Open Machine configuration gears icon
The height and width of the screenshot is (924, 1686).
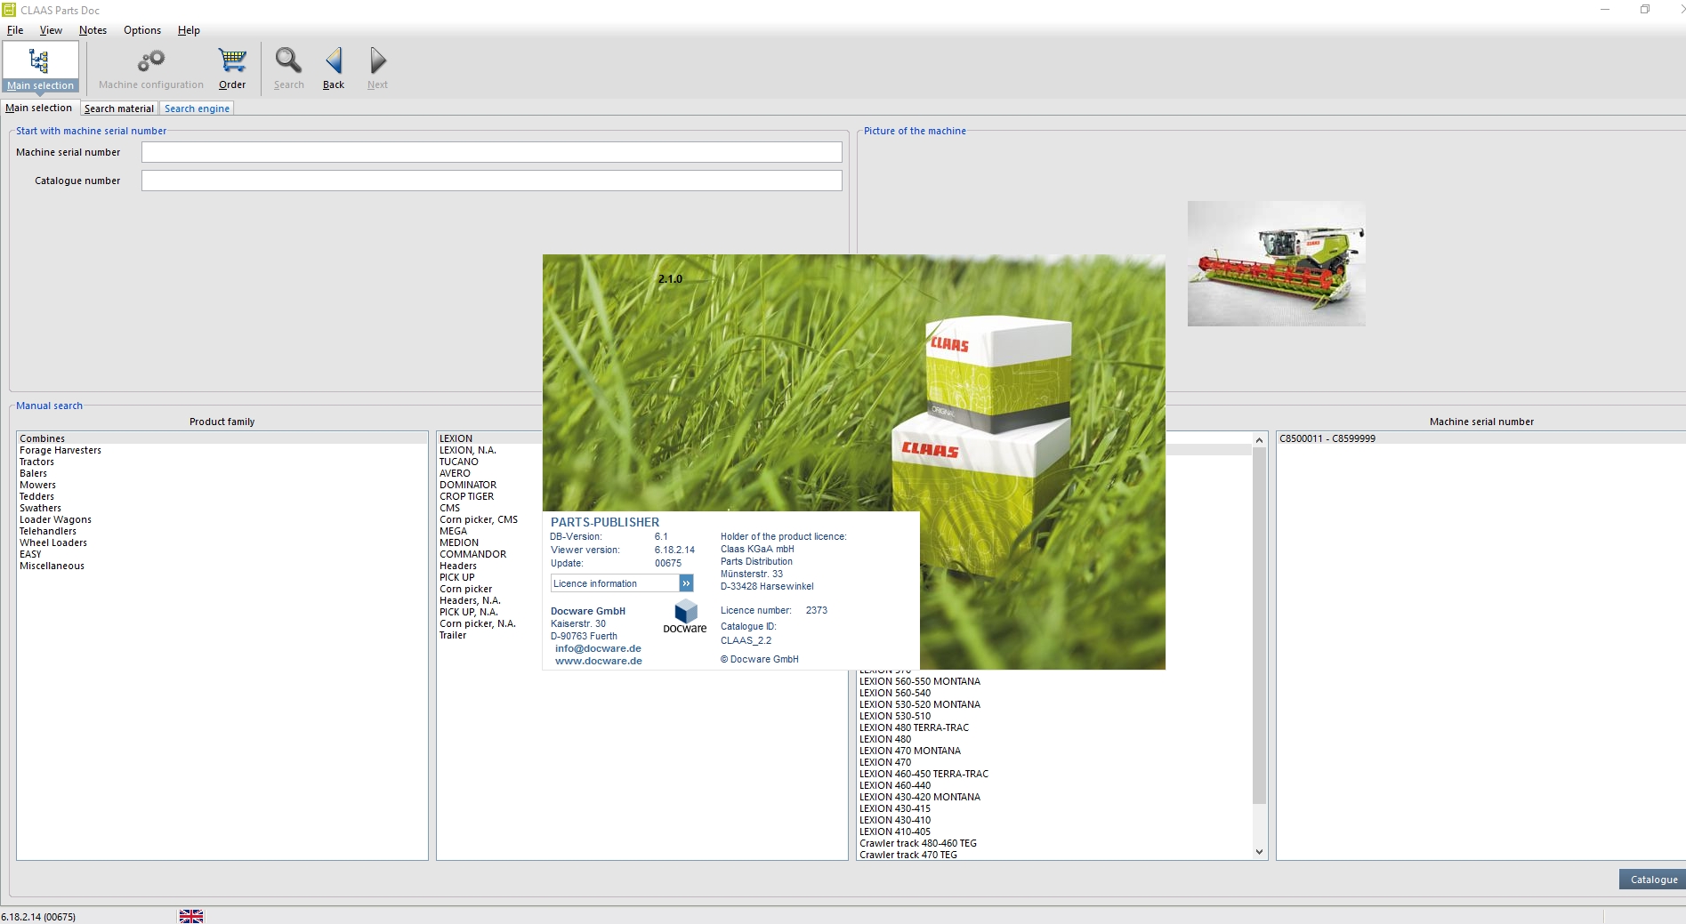150,68
